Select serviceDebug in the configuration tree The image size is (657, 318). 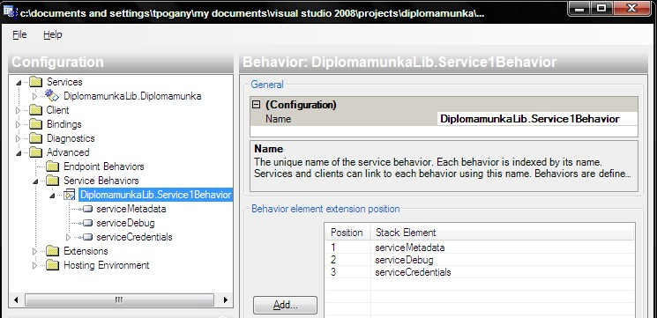tap(125, 223)
